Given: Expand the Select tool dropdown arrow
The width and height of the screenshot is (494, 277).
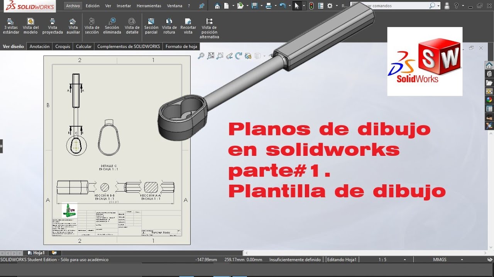Looking at the screenshot, I should point(304,6).
